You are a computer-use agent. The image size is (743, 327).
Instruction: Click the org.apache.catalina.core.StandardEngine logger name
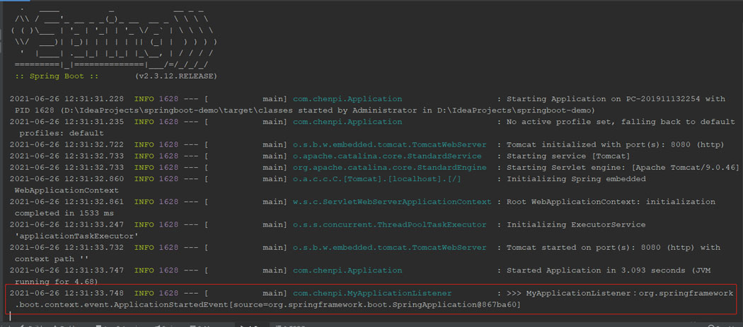pos(389,168)
